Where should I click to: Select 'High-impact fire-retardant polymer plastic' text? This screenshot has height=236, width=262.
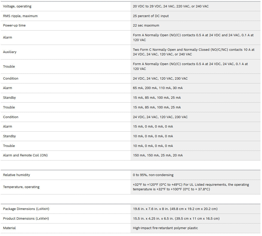(165, 228)
